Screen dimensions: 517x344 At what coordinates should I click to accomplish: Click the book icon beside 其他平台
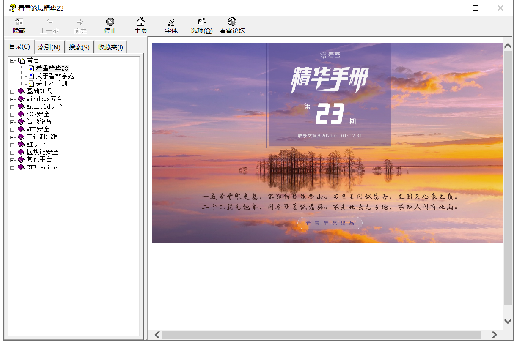[22, 159]
